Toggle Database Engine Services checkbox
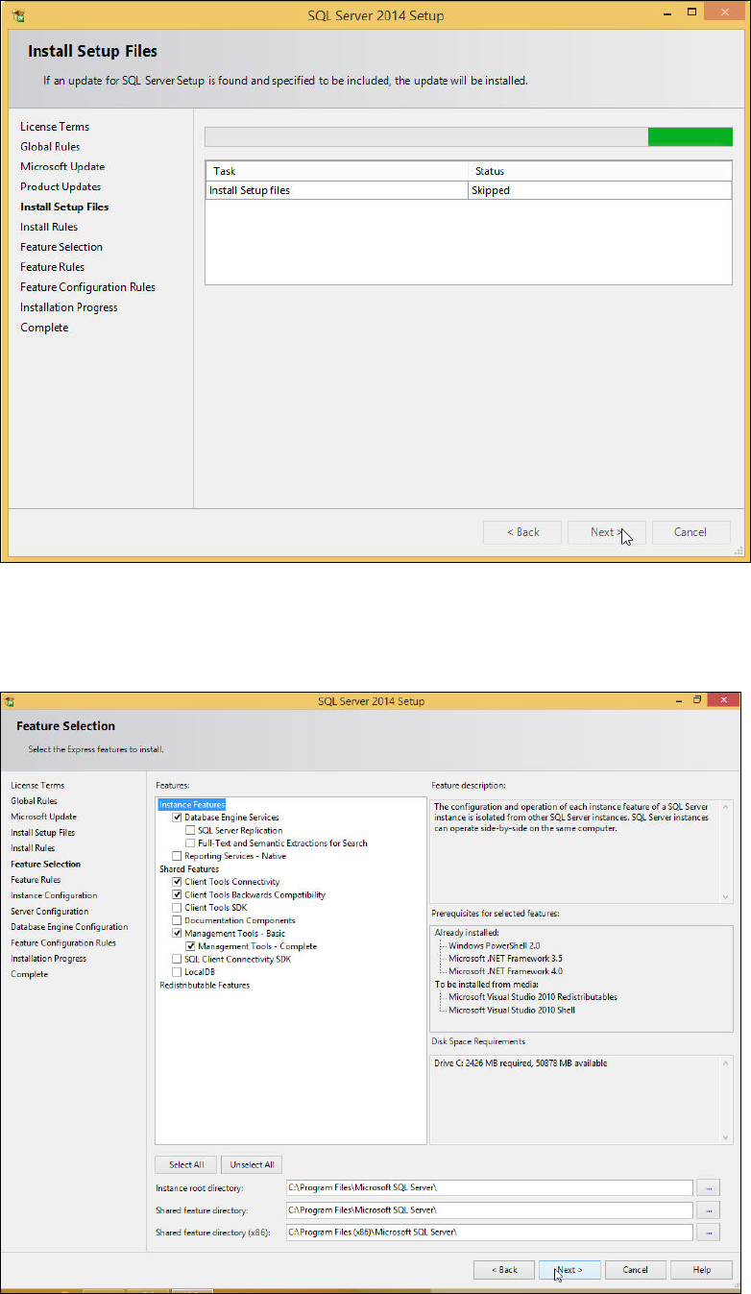Viewport: 751px width, 1294px height. pos(177,818)
